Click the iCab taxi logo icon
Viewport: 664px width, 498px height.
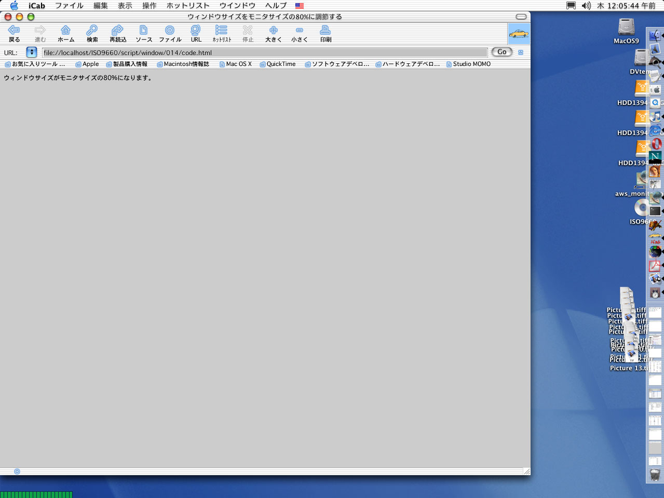coord(519,34)
